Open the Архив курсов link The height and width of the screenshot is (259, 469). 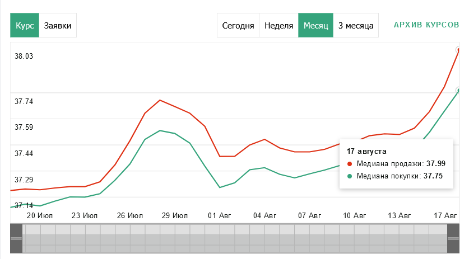click(426, 26)
